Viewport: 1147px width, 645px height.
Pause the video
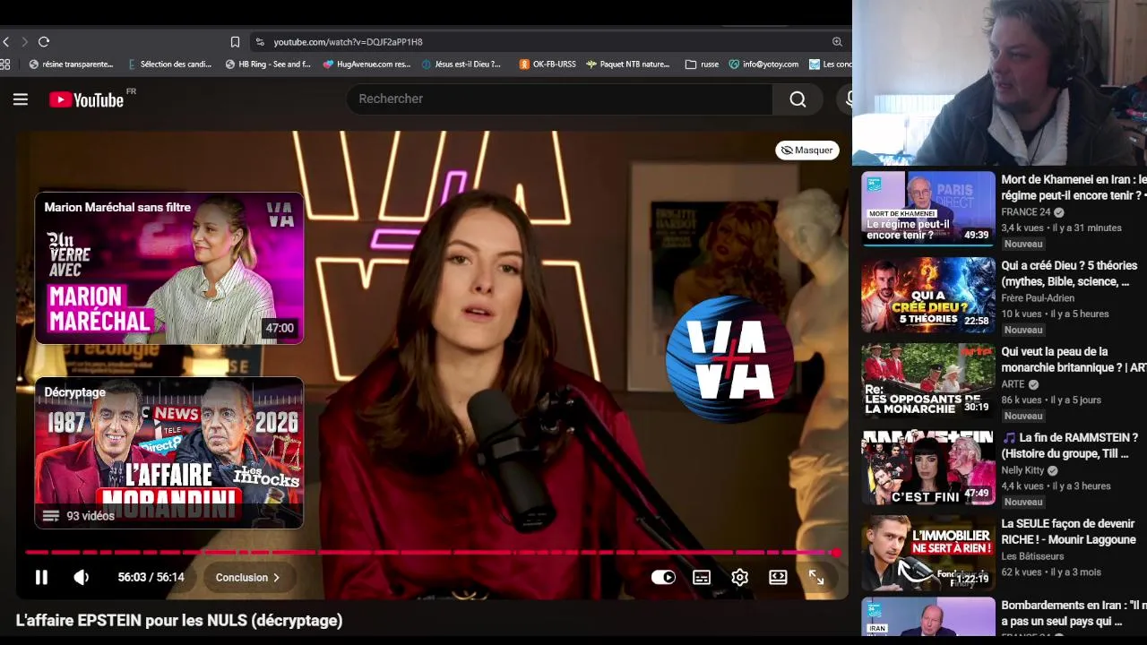(x=41, y=578)
